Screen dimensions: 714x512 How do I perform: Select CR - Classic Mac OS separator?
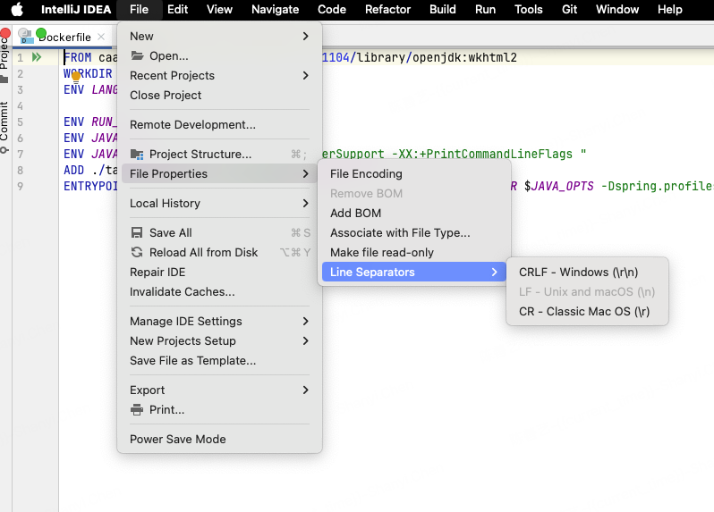(x=587, y=312)
